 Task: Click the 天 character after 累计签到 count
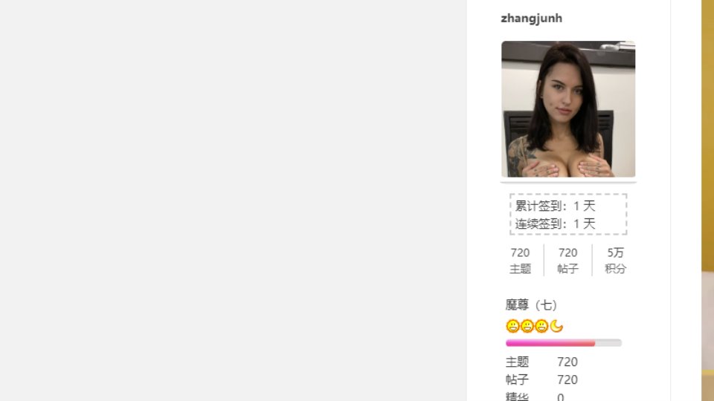point(589,206)
